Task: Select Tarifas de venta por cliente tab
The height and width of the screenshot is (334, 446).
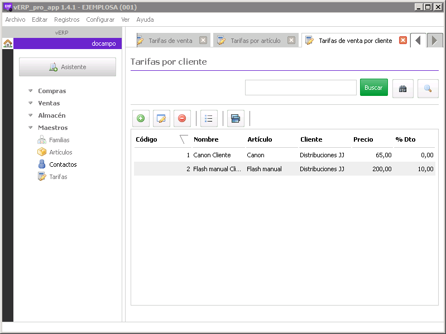Action: click(x=355, y=41)
